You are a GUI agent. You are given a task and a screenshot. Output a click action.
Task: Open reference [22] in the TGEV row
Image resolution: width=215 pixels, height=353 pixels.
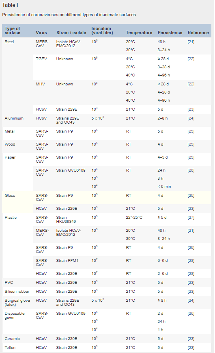point(191,59)
